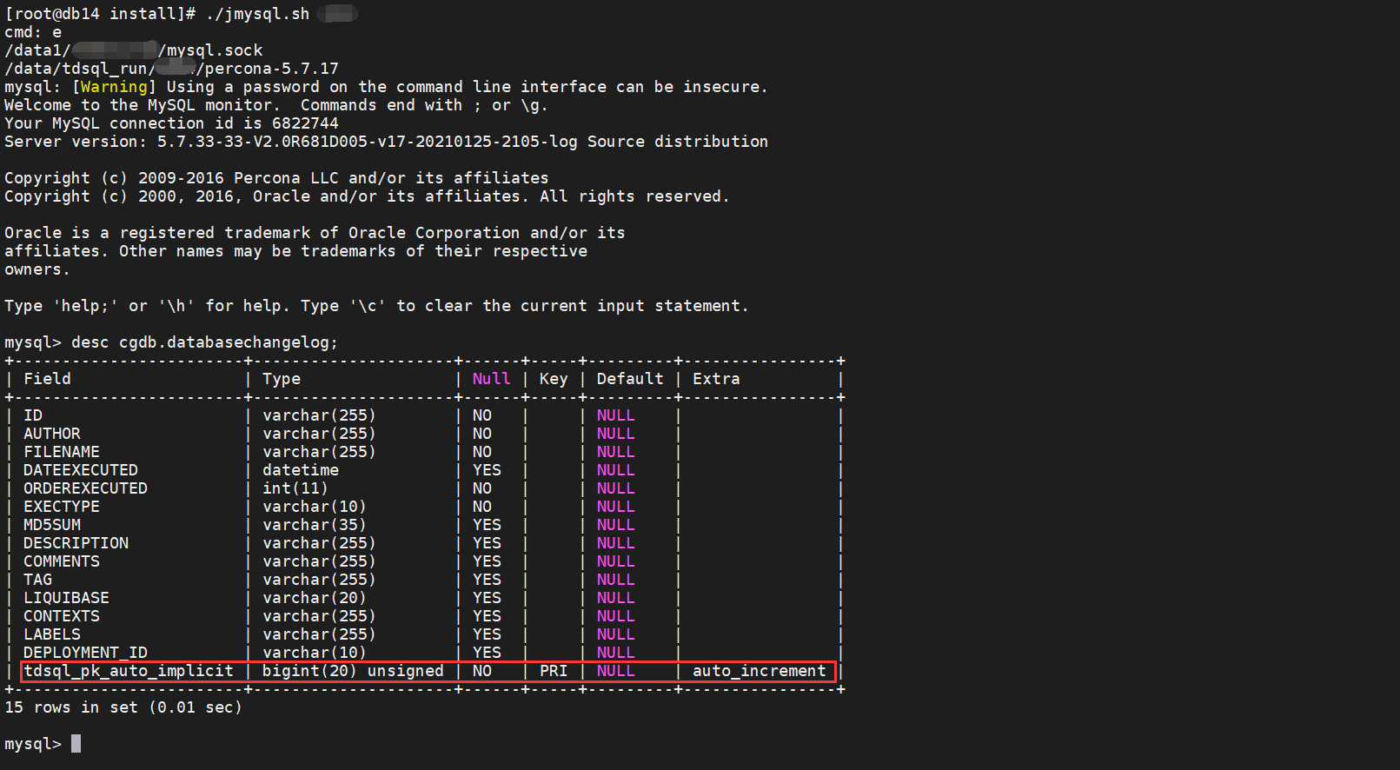Click the Default column header

click(x=630, y=379)
